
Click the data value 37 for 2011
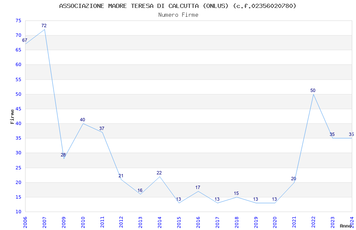[x=102, y=128]
